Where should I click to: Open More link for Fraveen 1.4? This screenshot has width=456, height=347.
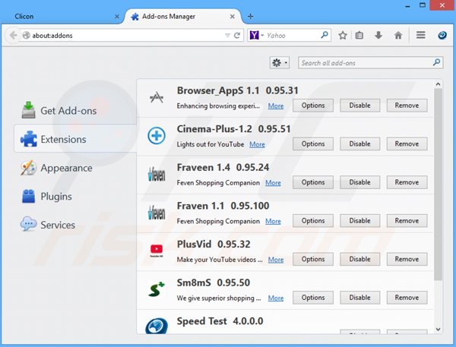tap(273, 182)
